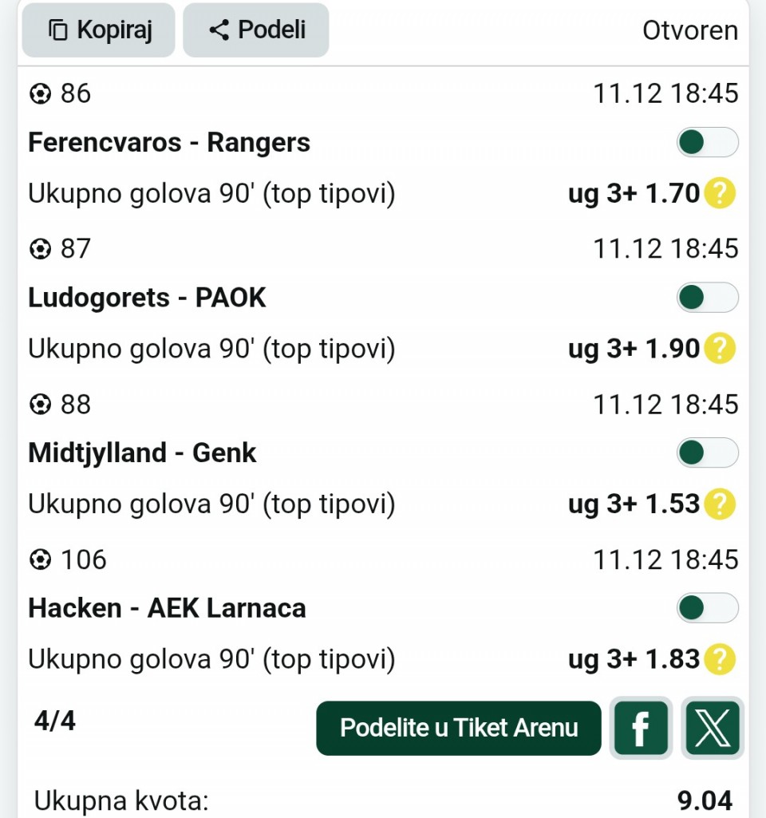
Task: Click the X (Twitter) share icon
Action: (x=713, y=727)
